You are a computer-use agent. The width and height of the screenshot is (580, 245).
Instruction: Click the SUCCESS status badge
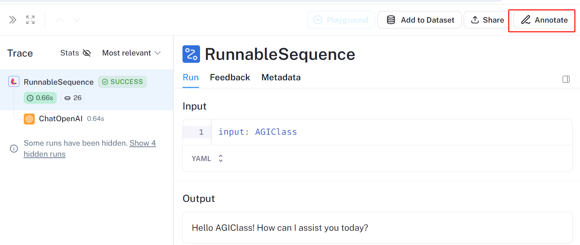[x=122, y=82]
